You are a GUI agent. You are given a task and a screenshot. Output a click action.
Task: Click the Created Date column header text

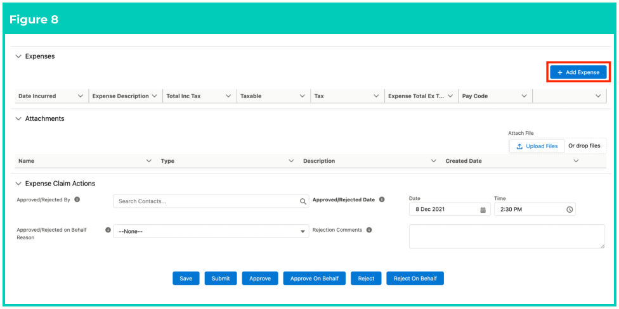[464, 161]
